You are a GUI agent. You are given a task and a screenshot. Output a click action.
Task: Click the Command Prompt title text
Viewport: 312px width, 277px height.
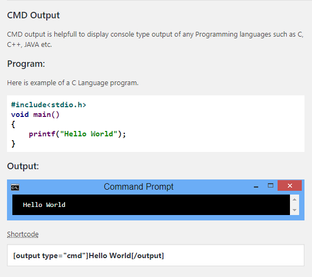[138, 187]
